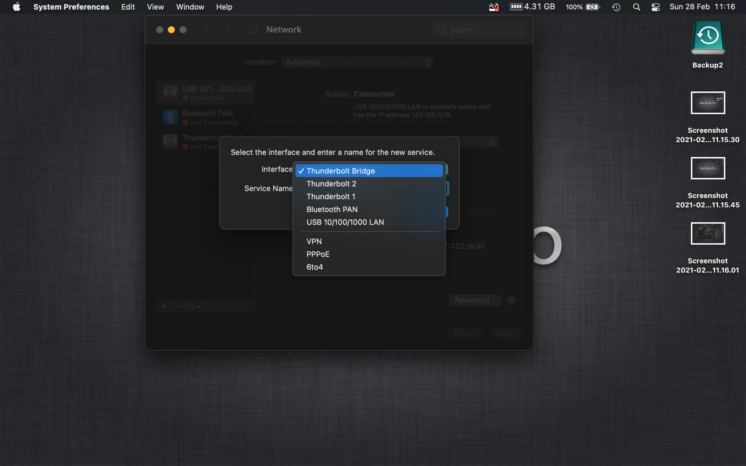Select screenshot 11.16.01 desktop thumbnail
The image size is (746, 466).
click(708, 233)
